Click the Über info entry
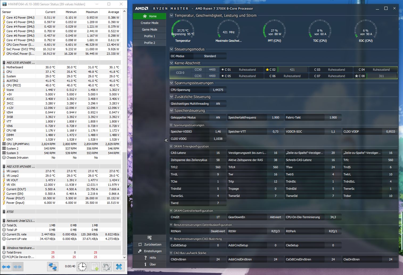Screen dimensions: 403x275 [x=150, y=264]
